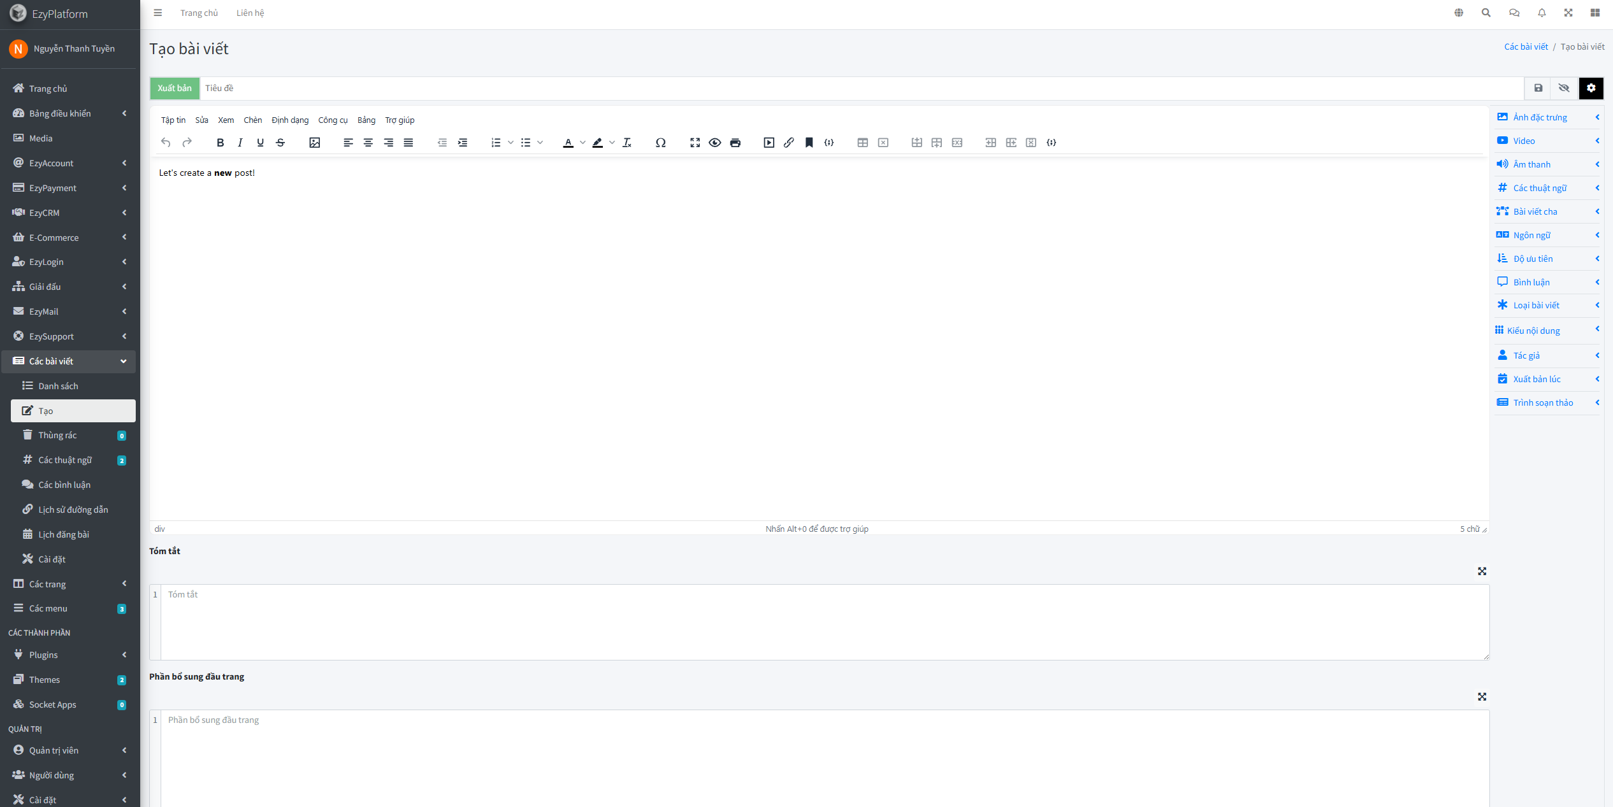Click the save disk icon beside the title
Screen dimensions: 1613x807
tap(1538, 88)
